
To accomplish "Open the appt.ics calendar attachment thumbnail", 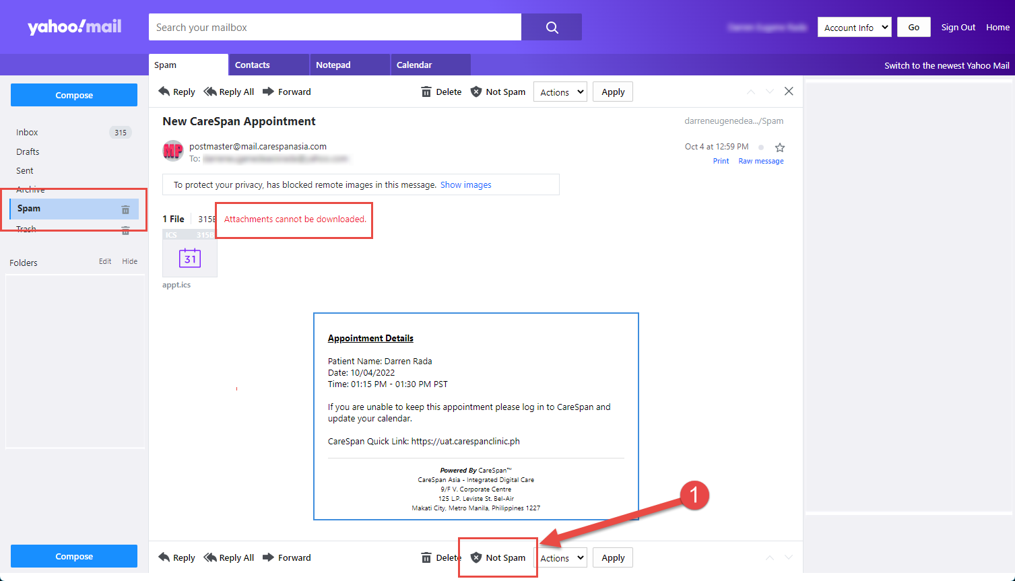I will click(190, 253).
